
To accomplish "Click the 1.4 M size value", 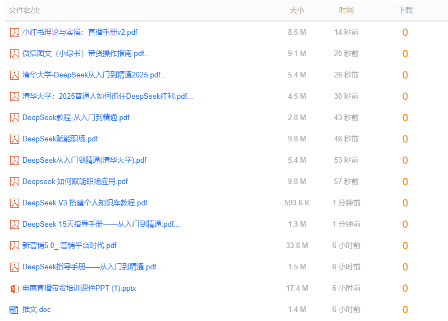I will 297,310.
